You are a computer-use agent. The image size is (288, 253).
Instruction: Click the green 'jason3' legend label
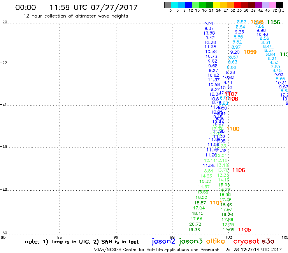191,241
